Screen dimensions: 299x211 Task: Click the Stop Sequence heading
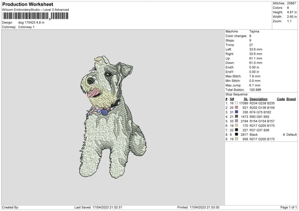point(236,94)
